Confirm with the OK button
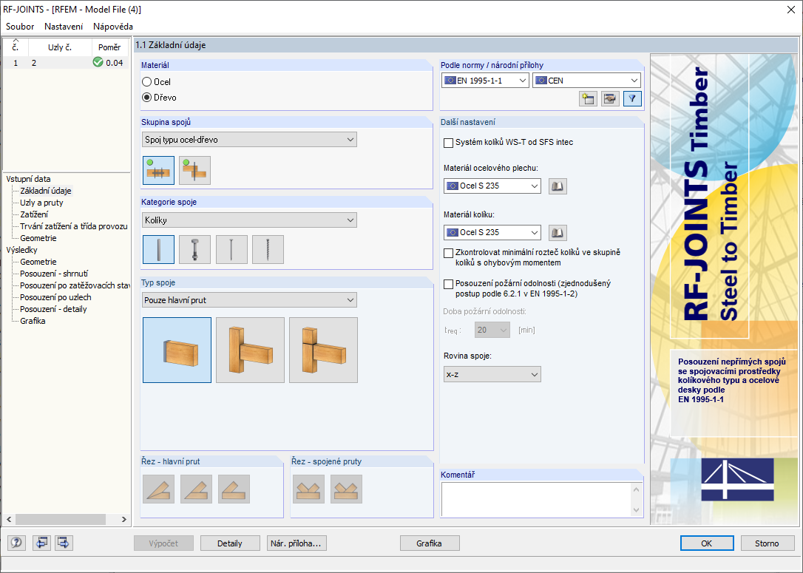This screenshot has width=803, height=573. [707, 543]
